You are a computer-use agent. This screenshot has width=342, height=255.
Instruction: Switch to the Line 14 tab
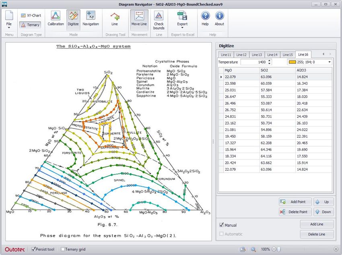point(272,55)
